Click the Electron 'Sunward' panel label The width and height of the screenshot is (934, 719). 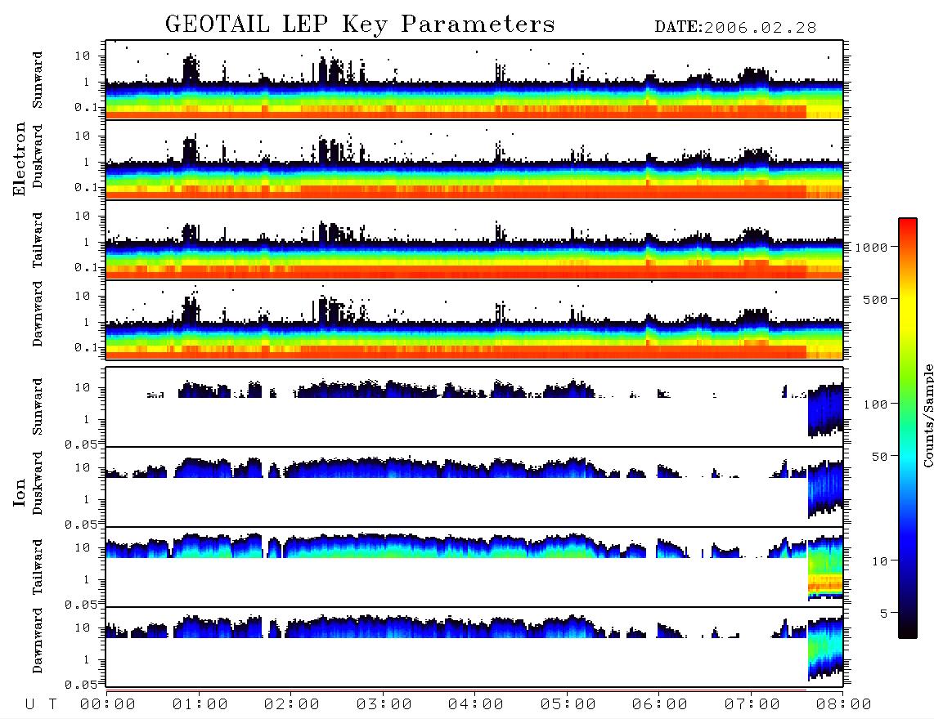coord(38,80)
